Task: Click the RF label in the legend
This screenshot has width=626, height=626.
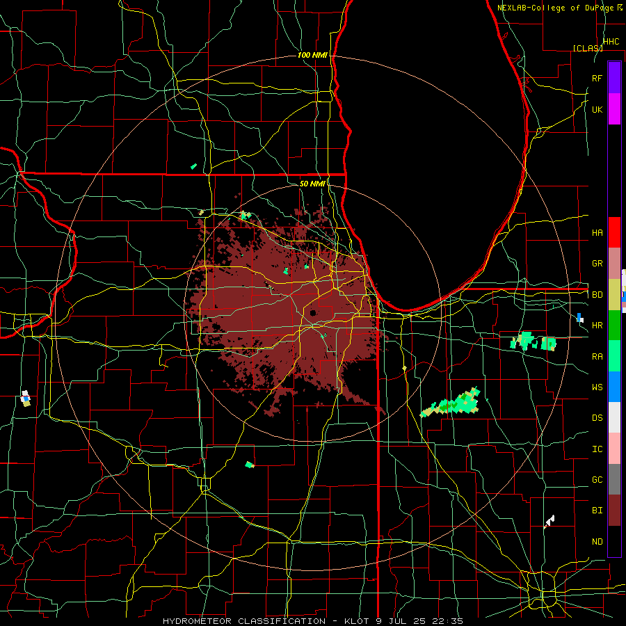Action: pos(597,78)
